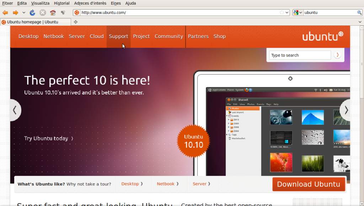Open a new tab with the plus icon

(75, 22)
